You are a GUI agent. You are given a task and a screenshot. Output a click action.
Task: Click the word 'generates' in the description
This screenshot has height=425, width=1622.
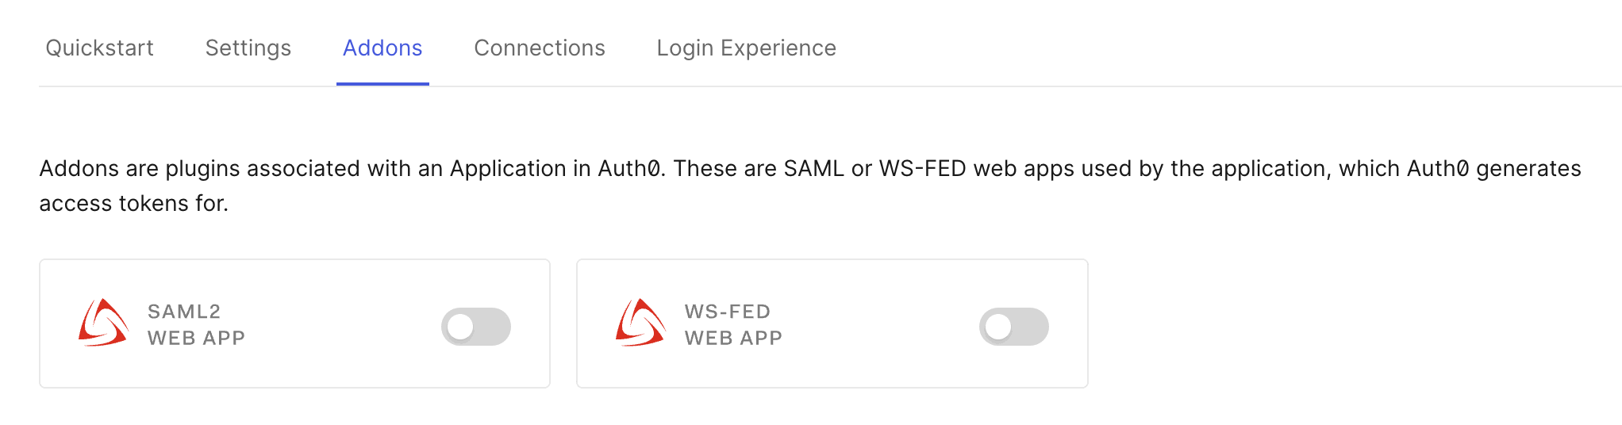[1528, 169]
